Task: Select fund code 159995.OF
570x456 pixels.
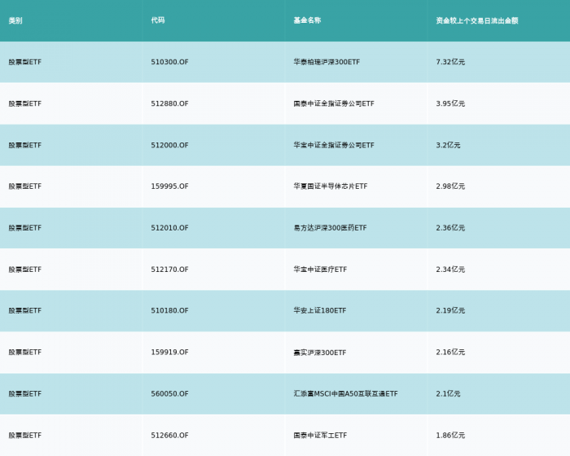Action: 169,186
